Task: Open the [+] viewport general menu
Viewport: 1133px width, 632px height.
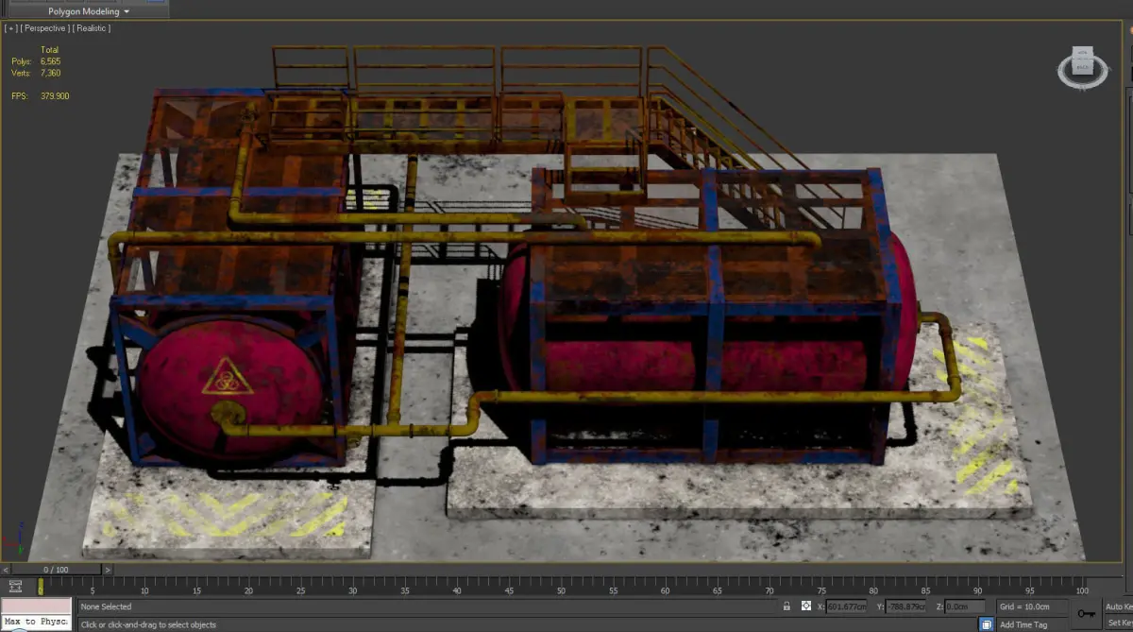Action: point(11,28)
